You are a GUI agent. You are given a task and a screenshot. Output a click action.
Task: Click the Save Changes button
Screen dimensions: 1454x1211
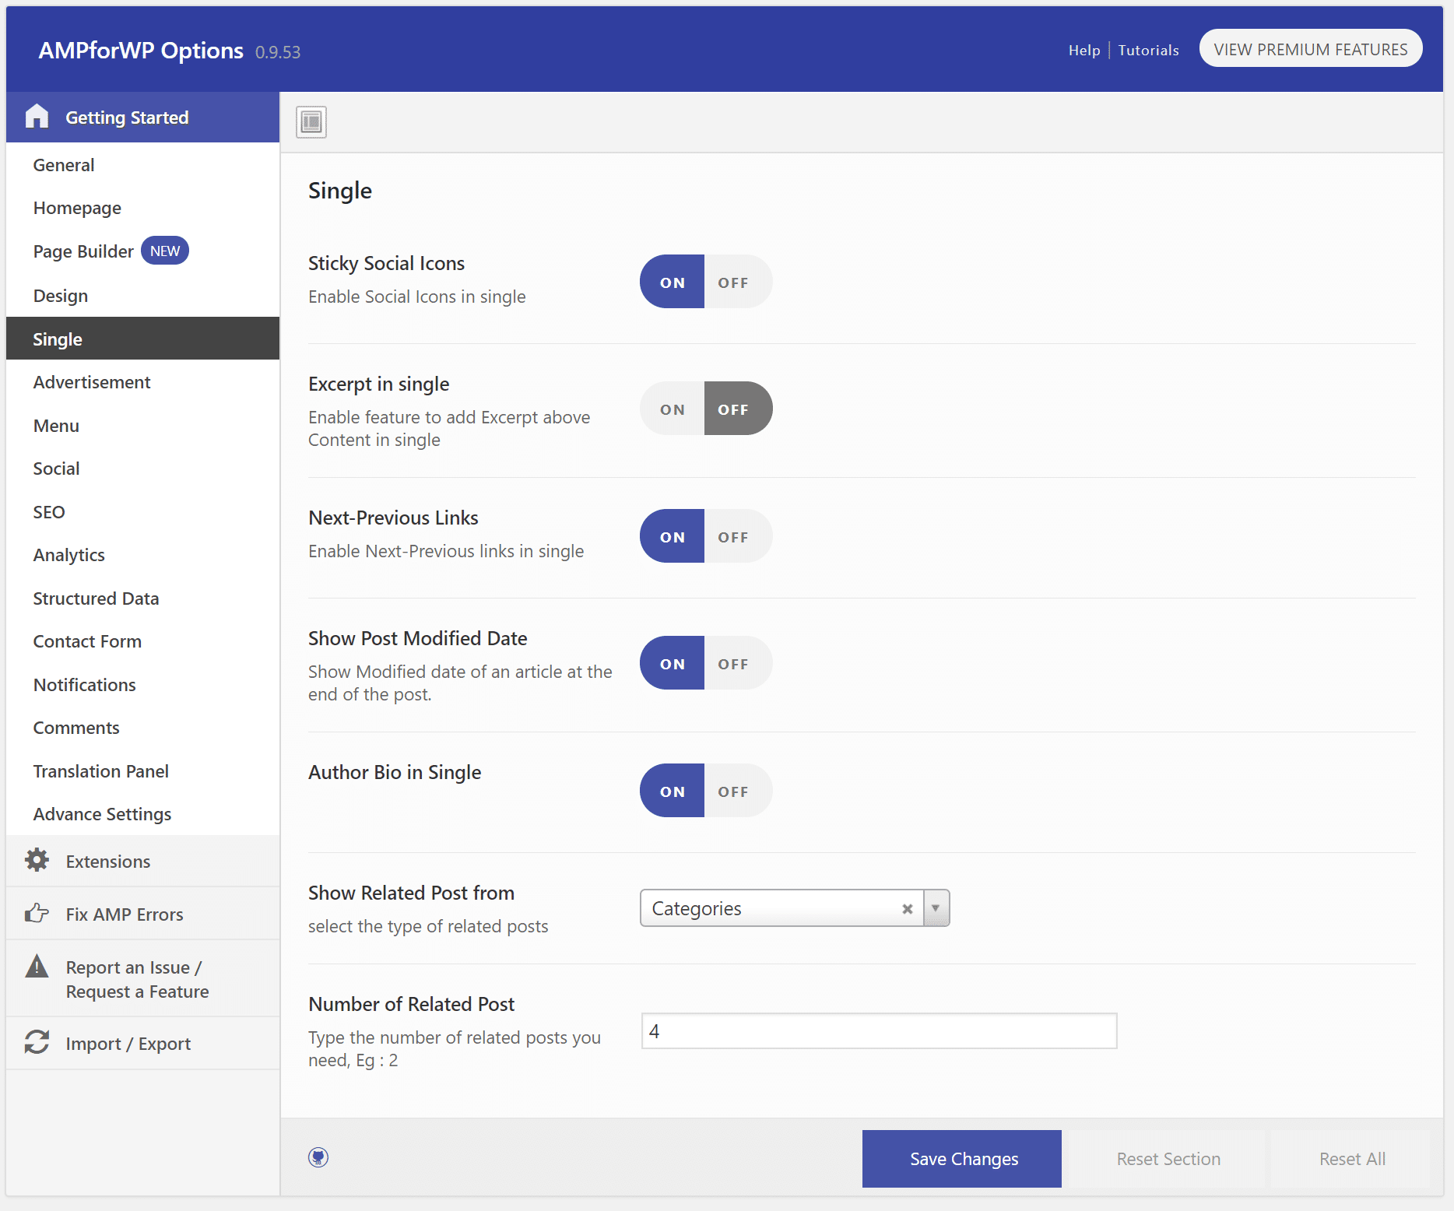pyautogui.click(x=961, y=1159)
